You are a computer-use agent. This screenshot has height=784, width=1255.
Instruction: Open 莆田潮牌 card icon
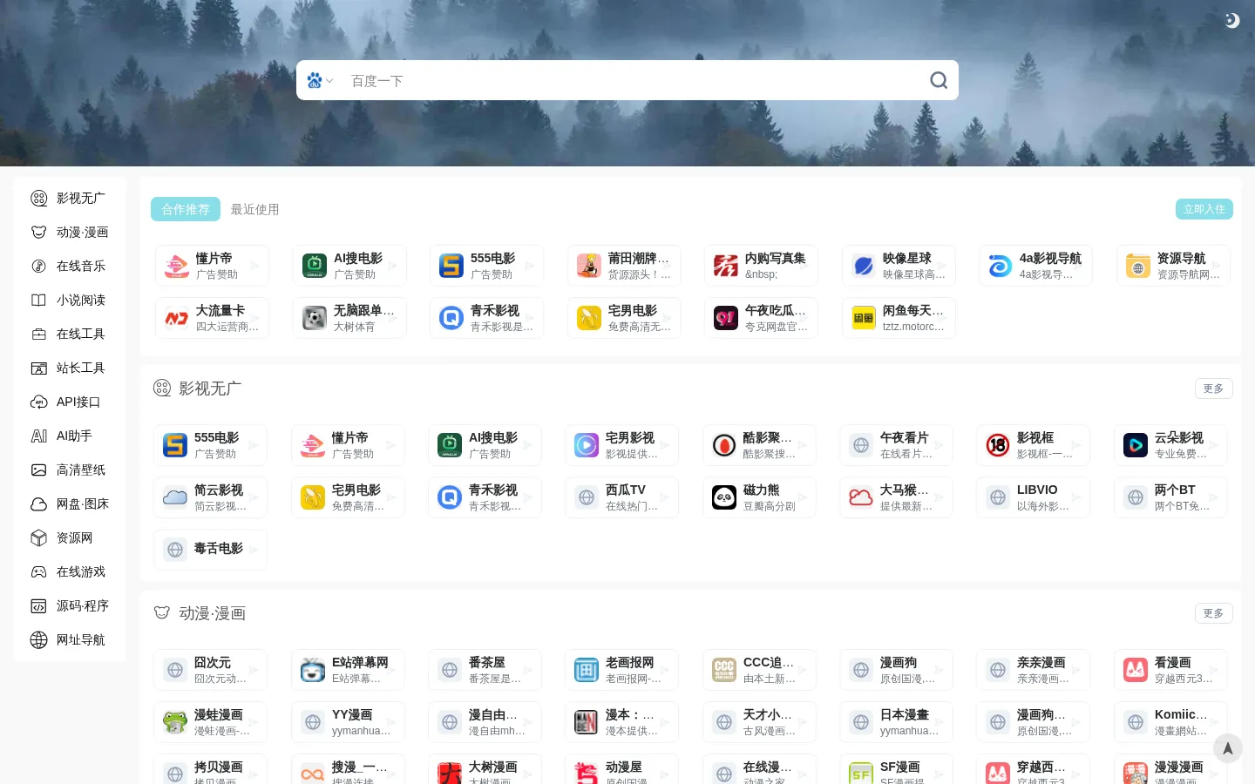(x=589, y=266)
